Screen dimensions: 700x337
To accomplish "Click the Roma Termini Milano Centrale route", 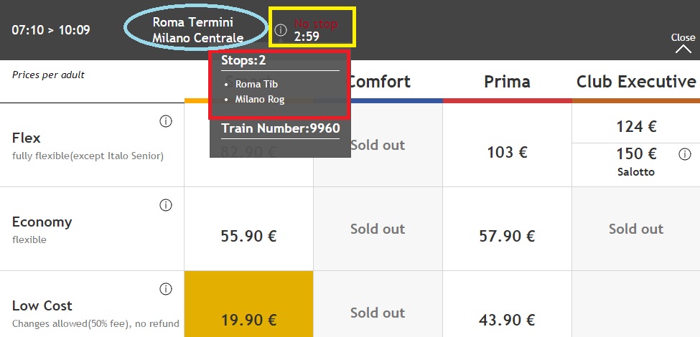I will click(197, 30).
